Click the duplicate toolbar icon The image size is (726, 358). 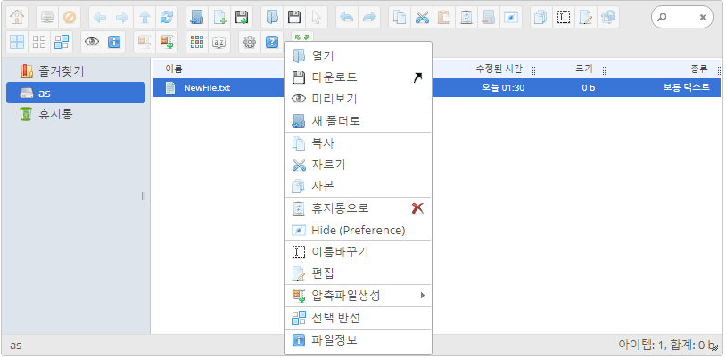[540, 18]
